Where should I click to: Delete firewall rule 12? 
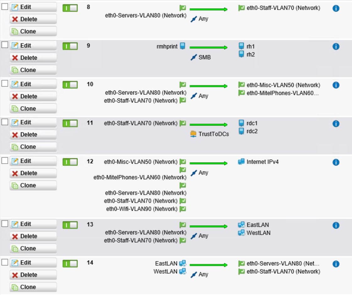[33, 173]
